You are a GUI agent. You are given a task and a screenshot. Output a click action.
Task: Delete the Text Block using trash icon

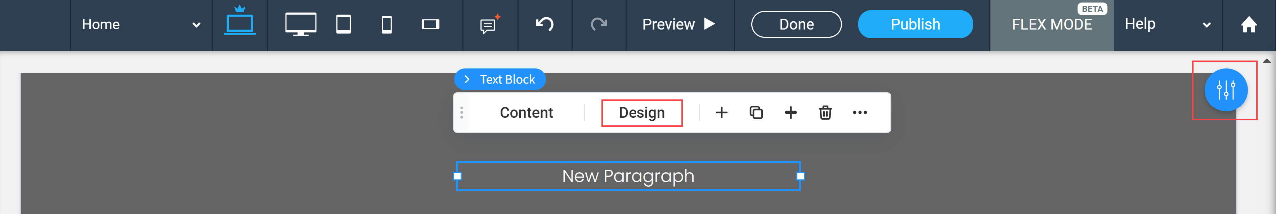coord(825,112)
